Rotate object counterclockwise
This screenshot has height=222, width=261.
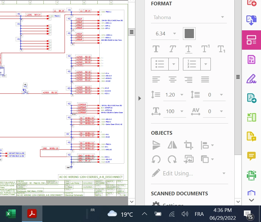tap(156, 159)
